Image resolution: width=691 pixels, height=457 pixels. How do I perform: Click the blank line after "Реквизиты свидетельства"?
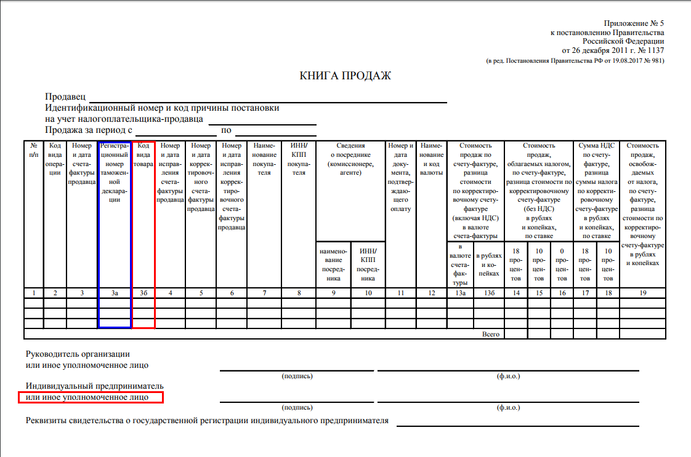[x=517, y=423]
